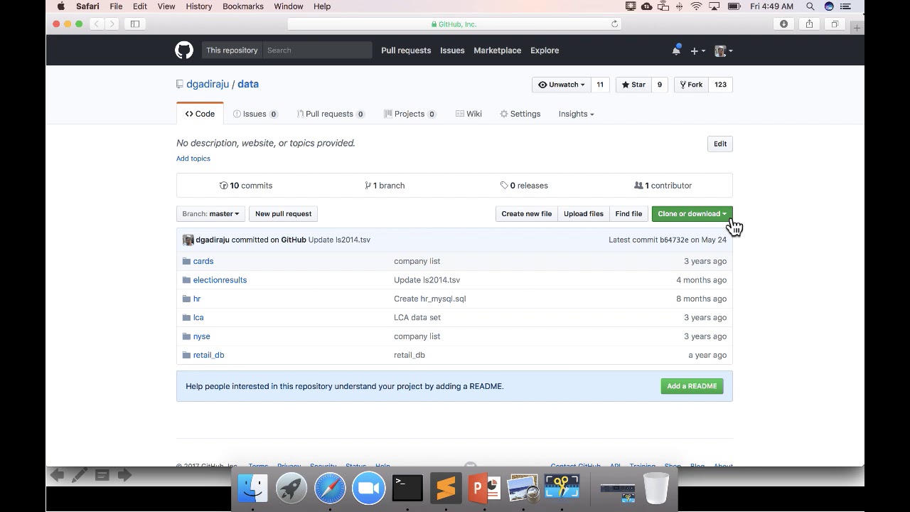Click the Safari back arrow

pyautogui.click(x=96, y=24)
